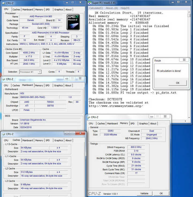Click the Name field 'AMD Phenom II X4 965'

pos(41,16)
